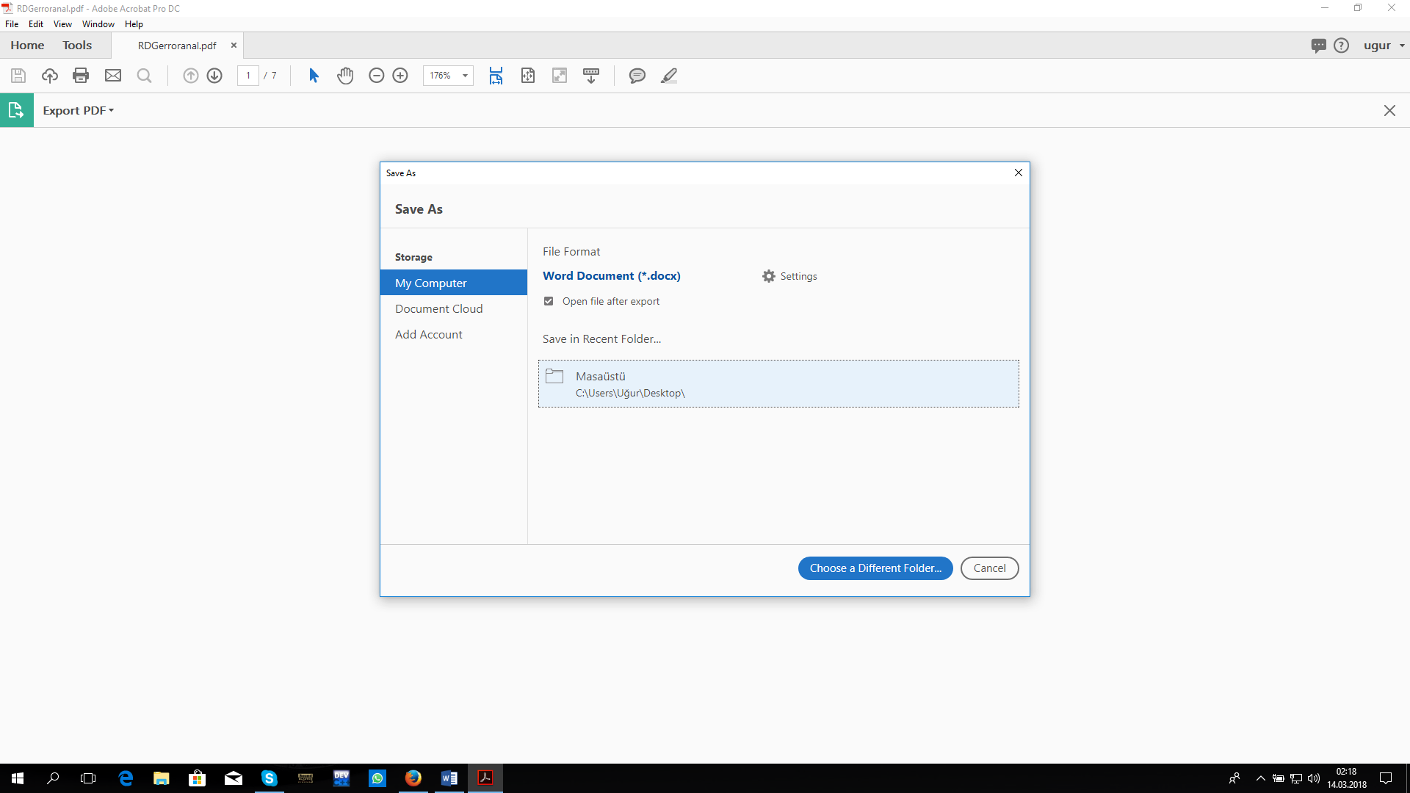1410x793 pixels.
Task: Click Choose a Different Folder button
Action: click(x=875, y=568)
